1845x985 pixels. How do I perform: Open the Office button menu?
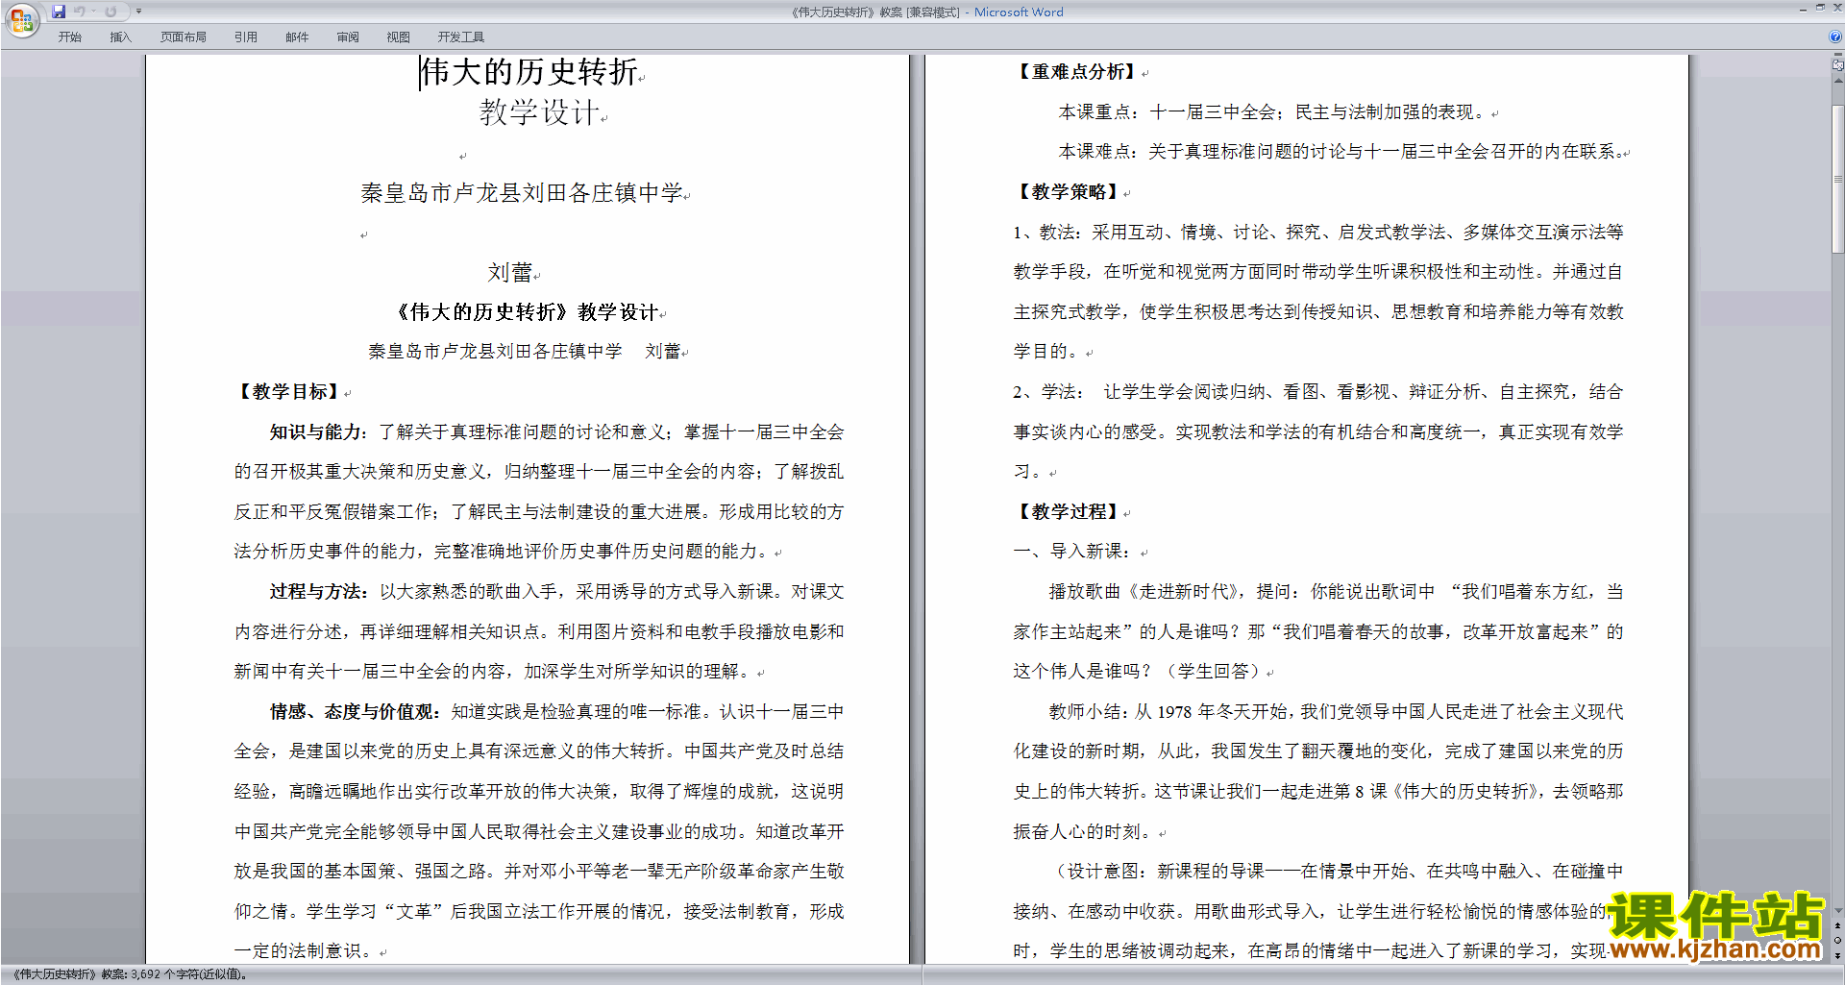pos(21,19)
